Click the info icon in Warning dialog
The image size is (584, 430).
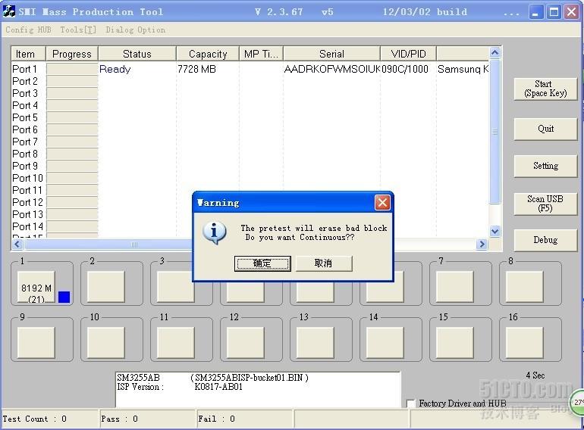(x=214, y=232)
